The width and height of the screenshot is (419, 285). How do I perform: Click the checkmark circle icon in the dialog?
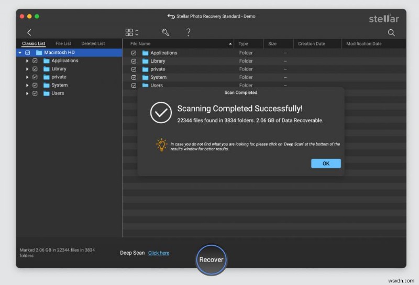click(161, 113)
